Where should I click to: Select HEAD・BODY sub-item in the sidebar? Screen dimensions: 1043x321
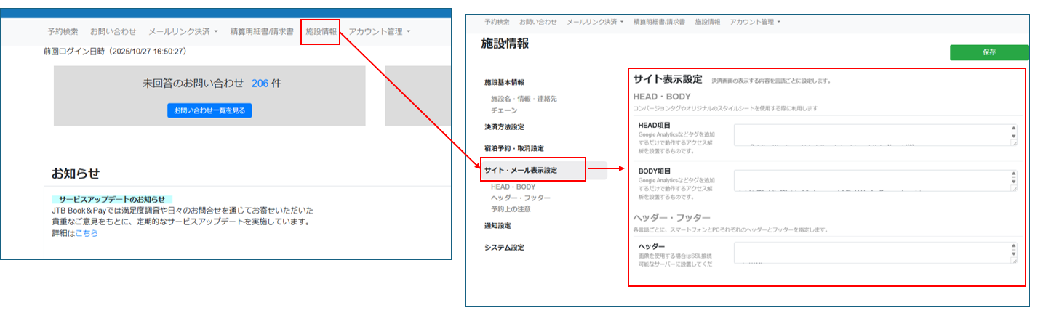tap(513, 187)
